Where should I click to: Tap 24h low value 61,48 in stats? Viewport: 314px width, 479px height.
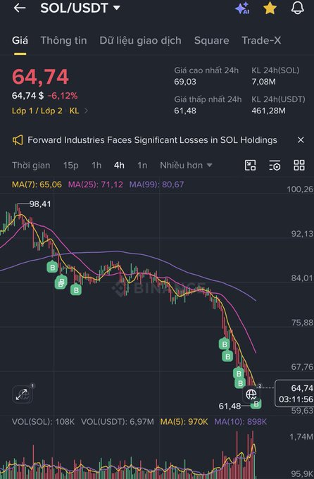(x=184, y=111)
